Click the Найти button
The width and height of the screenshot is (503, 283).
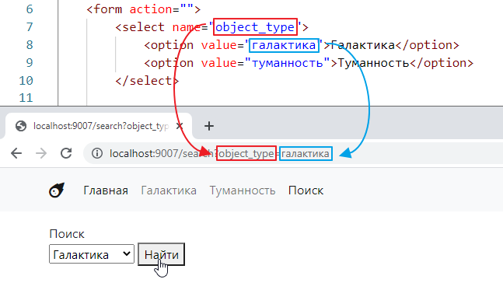[162, 254]
